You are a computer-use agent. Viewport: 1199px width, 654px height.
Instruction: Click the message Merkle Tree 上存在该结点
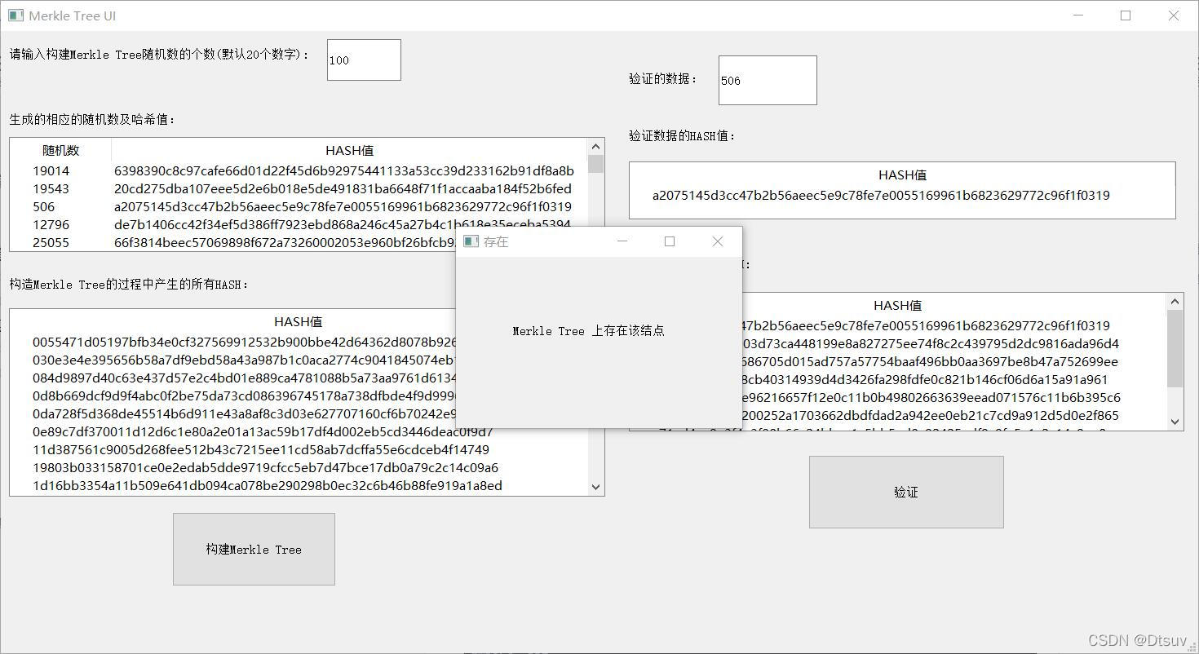588,330
